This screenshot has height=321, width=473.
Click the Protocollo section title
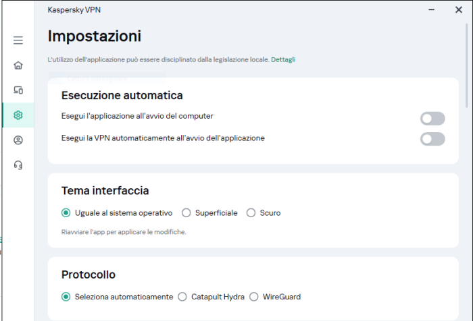(89, 274)
